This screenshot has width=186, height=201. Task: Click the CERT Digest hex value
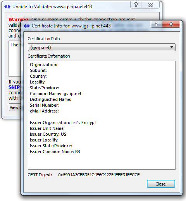pyautogui.click(x=99, y=175)
